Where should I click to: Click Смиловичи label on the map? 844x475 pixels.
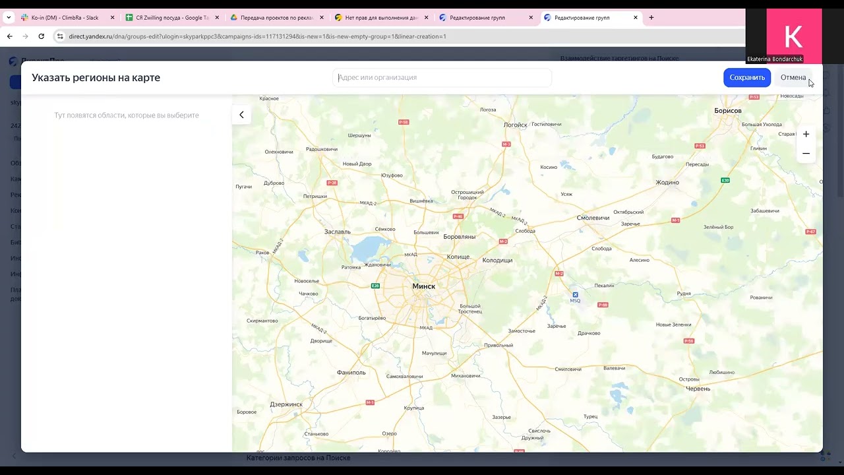tap(568, 369)
